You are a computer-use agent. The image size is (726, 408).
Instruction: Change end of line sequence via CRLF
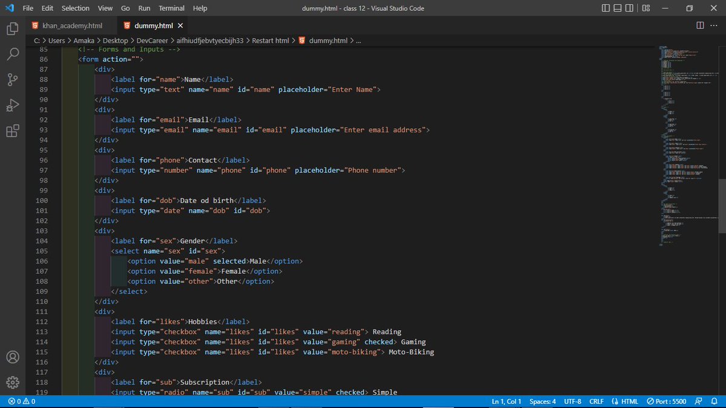[x=597, y=401]
